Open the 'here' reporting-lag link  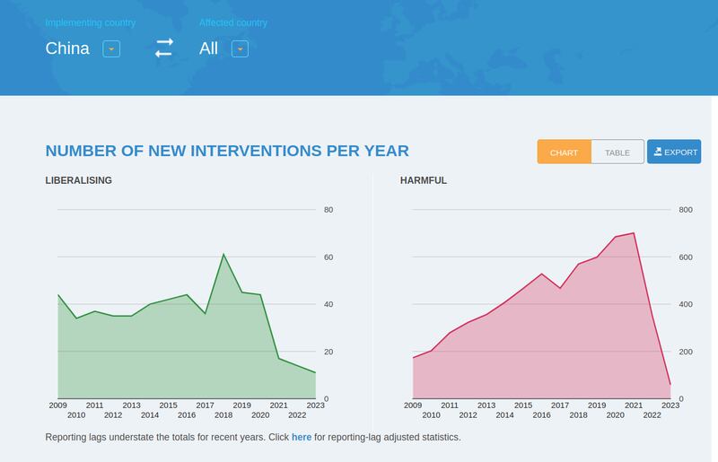302,437
